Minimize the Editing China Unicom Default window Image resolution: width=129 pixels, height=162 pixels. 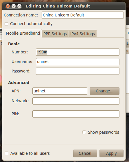tap(14, 6)
